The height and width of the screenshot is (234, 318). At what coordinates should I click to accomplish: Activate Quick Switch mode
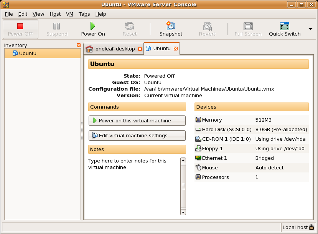285,29
